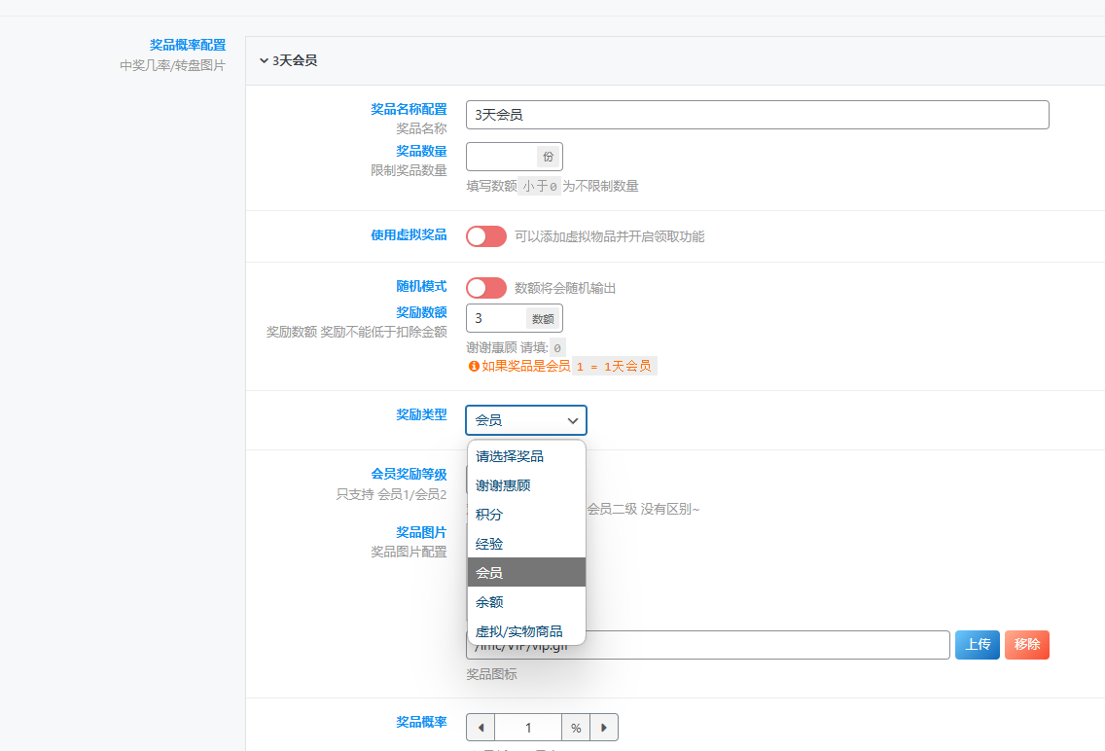Open the 奖励类型 dropdown showing 会员
Viewport: 1105px width, 751px height.
[526, 420]
